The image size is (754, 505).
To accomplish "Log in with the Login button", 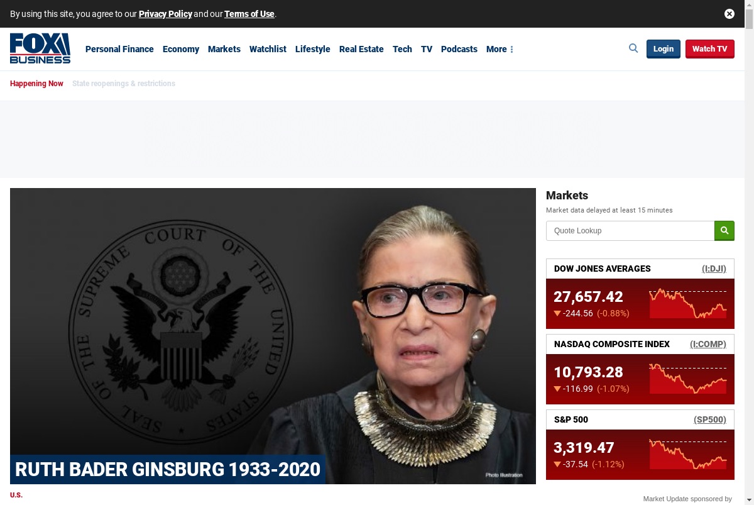I will (664, 49).
